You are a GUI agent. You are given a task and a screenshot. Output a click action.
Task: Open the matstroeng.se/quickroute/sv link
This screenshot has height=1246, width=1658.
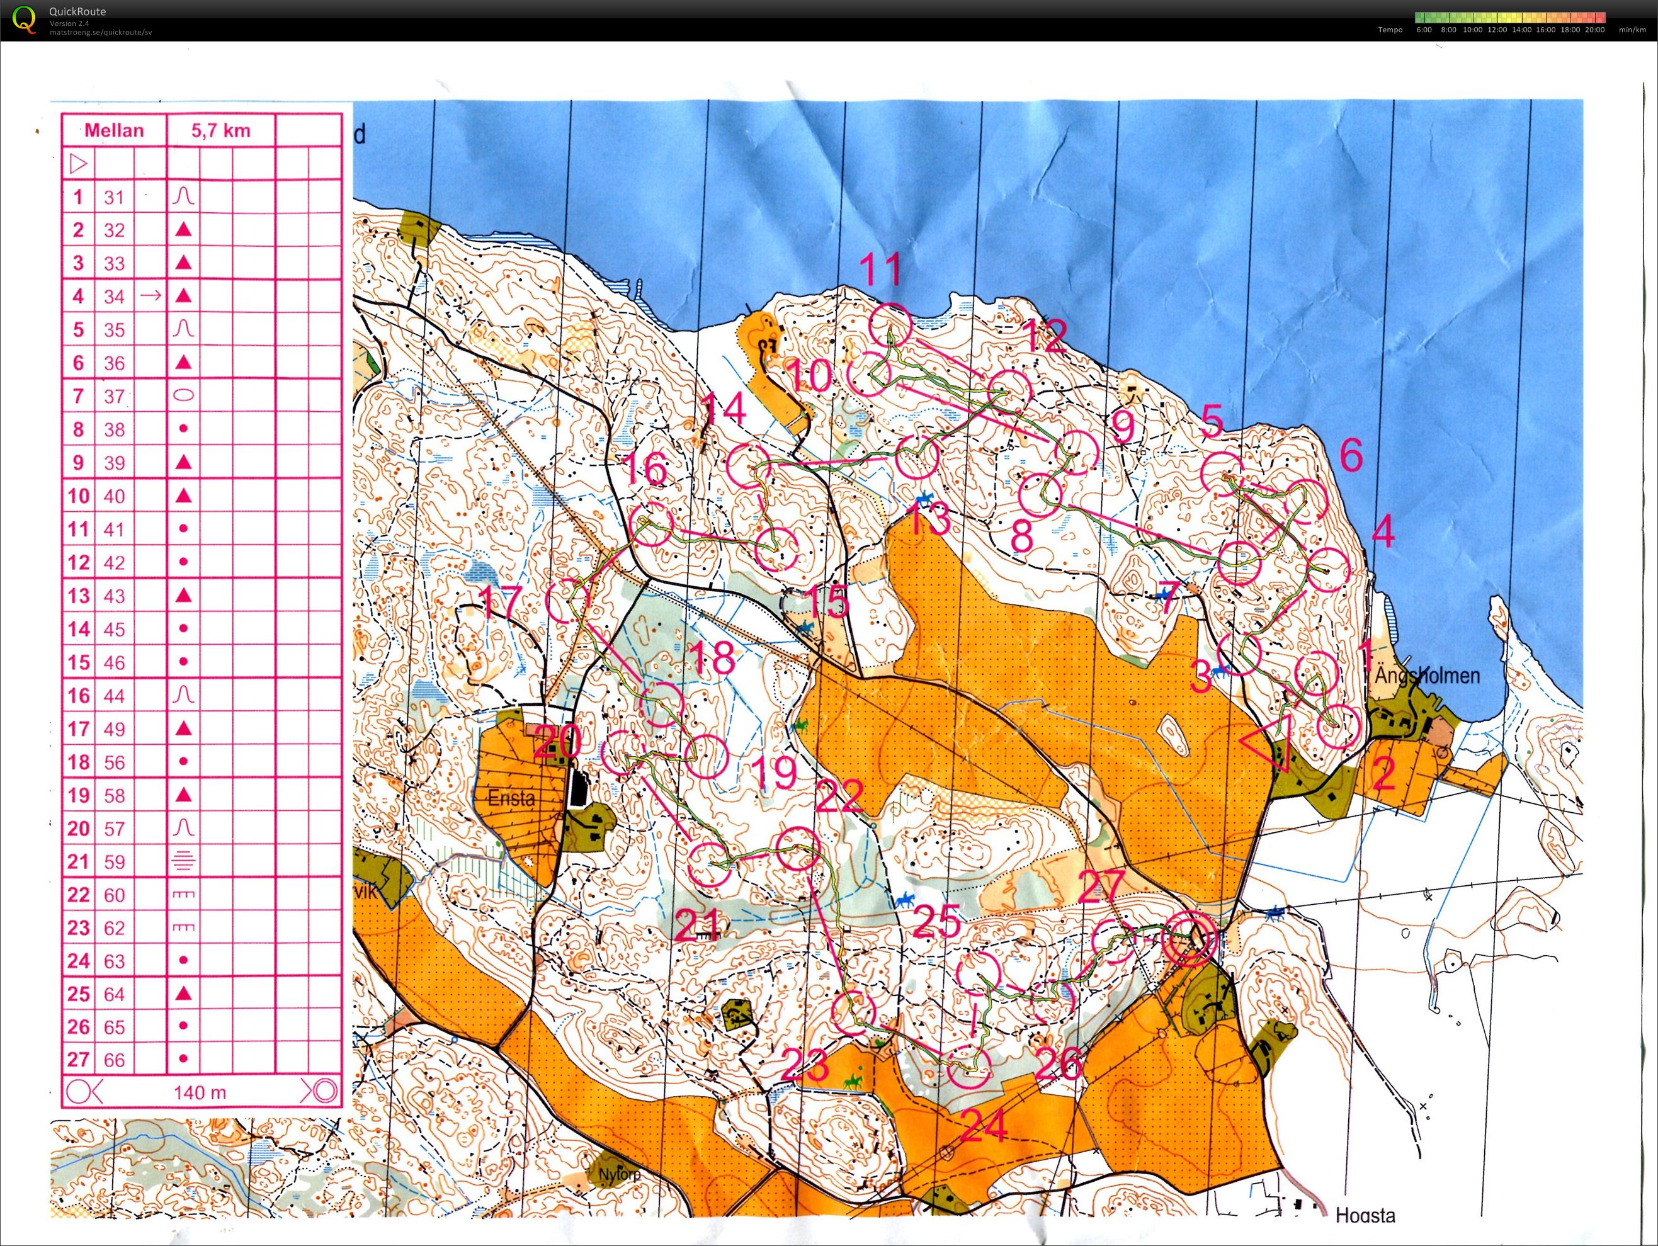click(x=101, y=33)
